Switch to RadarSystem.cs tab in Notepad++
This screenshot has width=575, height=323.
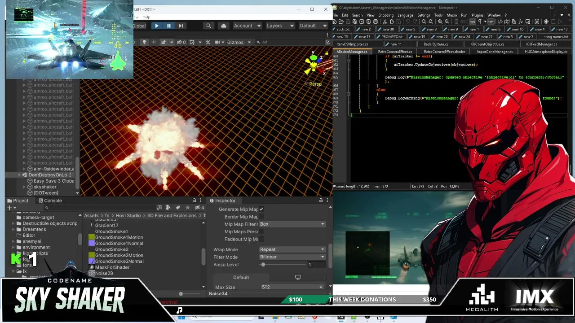[x=436, y=44]
